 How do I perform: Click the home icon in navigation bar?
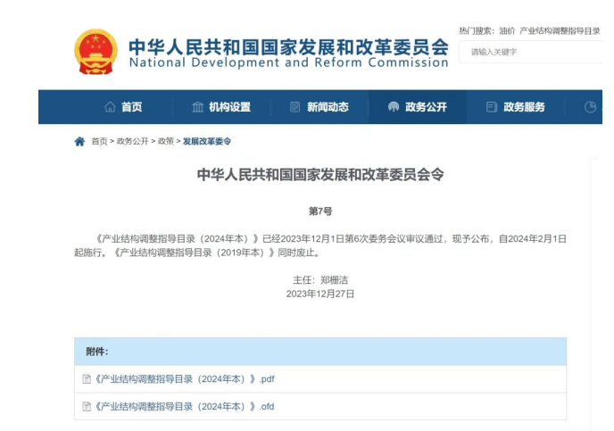tap(110, 107)
